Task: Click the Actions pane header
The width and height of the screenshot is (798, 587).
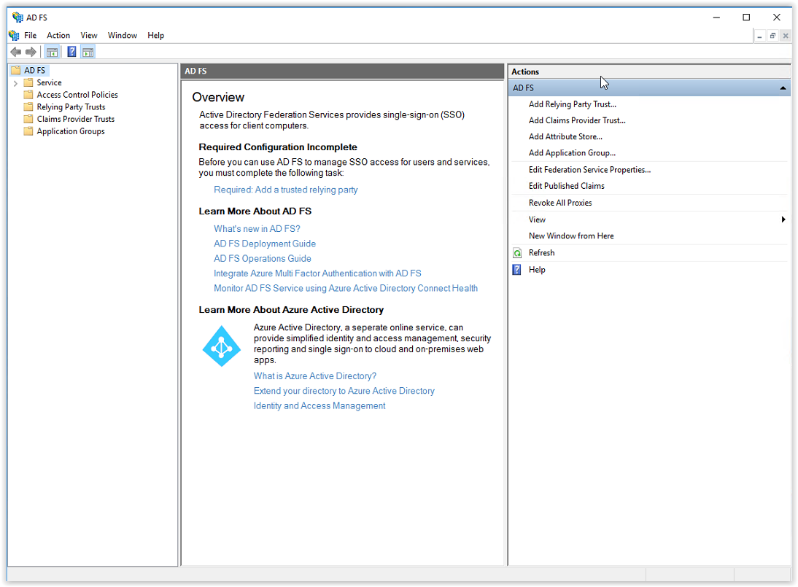Action: 649,71
